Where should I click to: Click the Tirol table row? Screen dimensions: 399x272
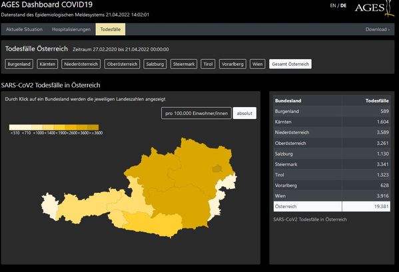click(332, 175)
